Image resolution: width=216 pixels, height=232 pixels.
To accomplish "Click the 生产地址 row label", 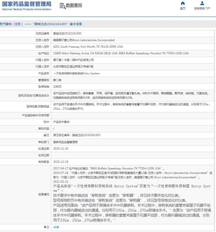I will pos(44,53).
